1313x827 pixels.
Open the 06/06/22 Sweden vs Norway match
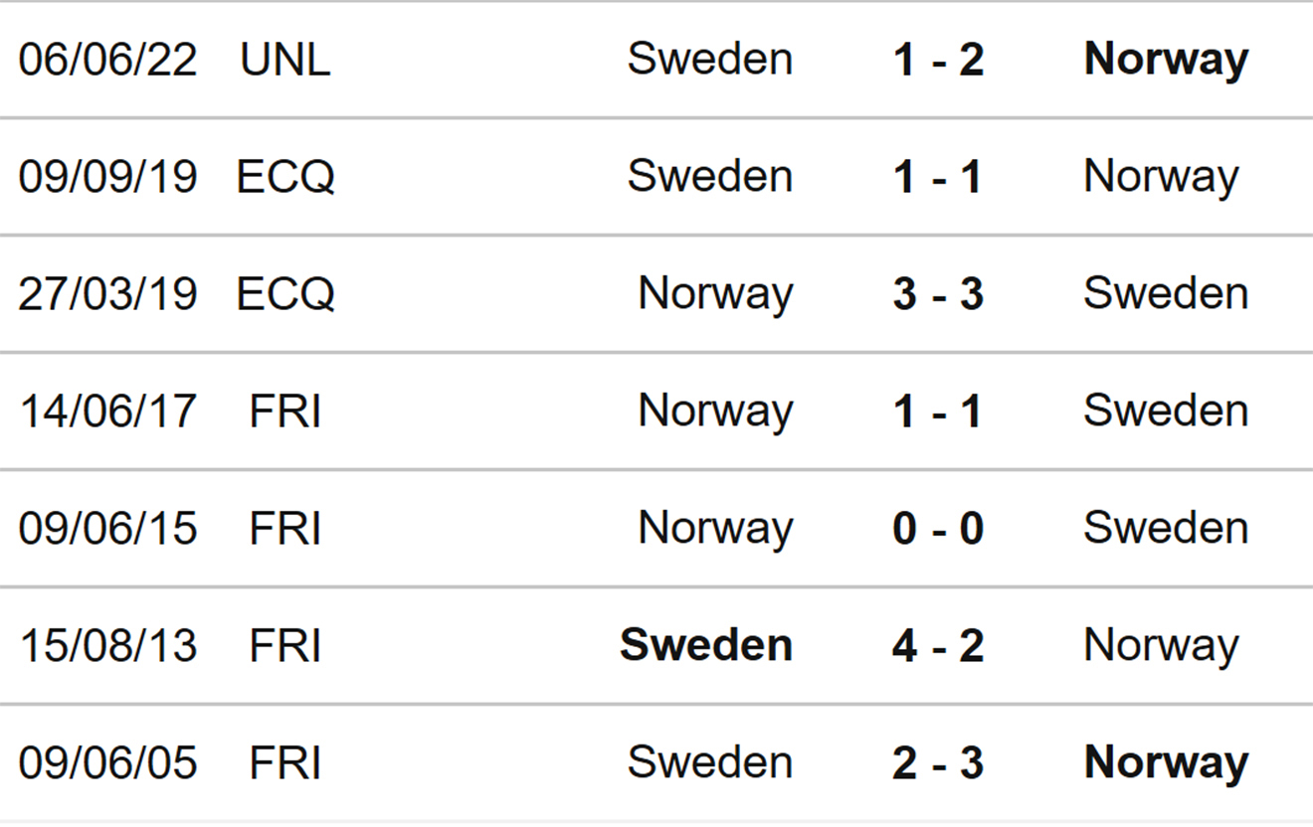pos(656,60)
